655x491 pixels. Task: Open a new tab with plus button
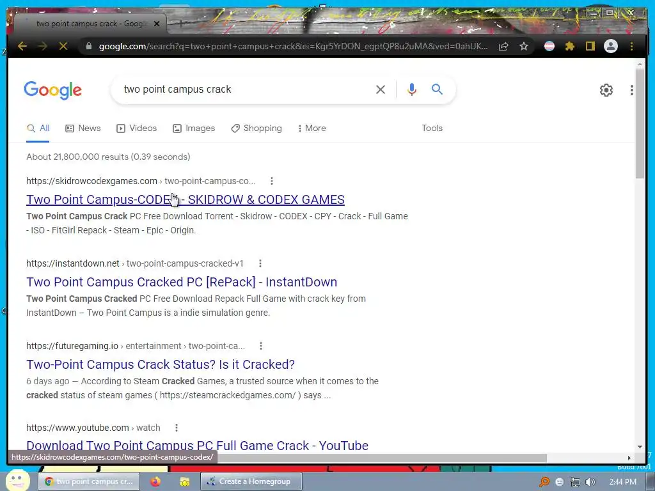181,24
